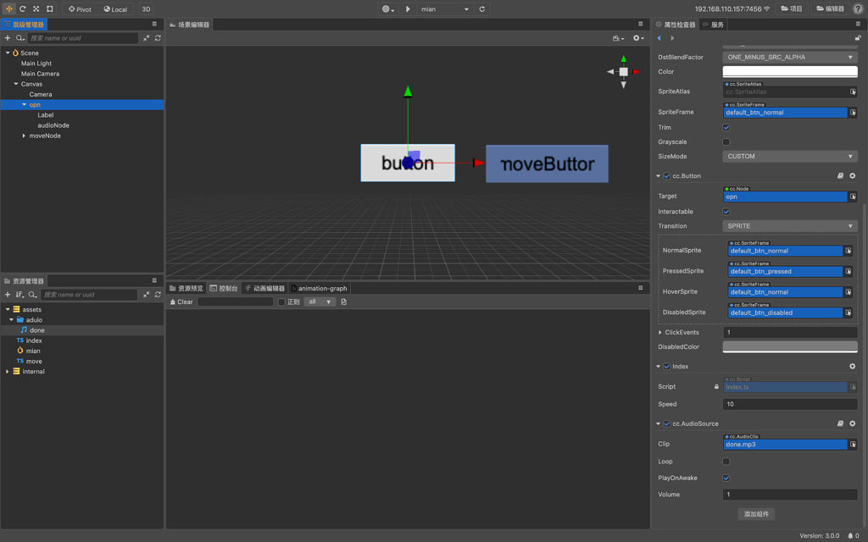Switch to the 服务 tab
The width and height of the screenshot is (868, 542).
tap(713, 25)
